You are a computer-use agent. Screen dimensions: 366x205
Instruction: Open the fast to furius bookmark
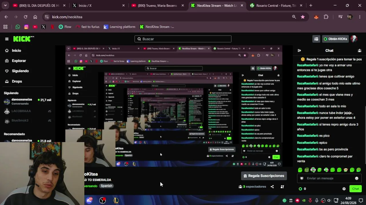[x=87, y=27]
